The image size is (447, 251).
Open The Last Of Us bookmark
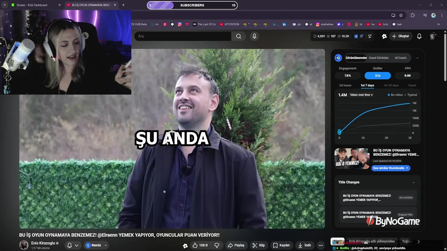tap(204, 24)
